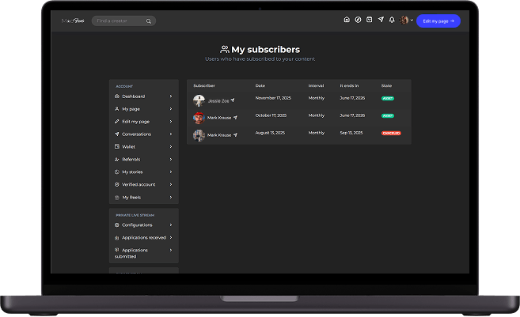Screen dimensions: 520x317
Task: Click Jessie Zoe's avatar thumbnail
Action: [199, 100]
